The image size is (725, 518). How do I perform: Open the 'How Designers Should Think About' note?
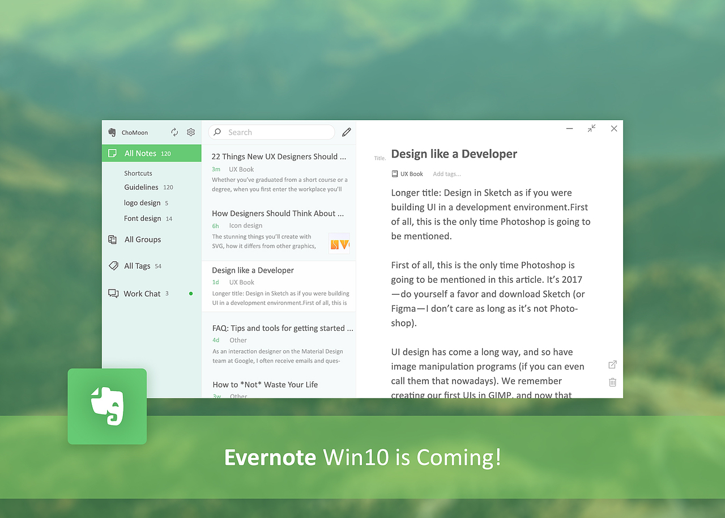(279, 232)
